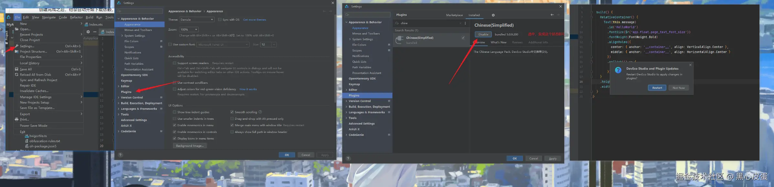Click the Save All disk icon
This screenshot has width=774, height=187.
pos(16,69)
